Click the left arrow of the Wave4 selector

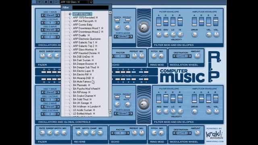43,107
